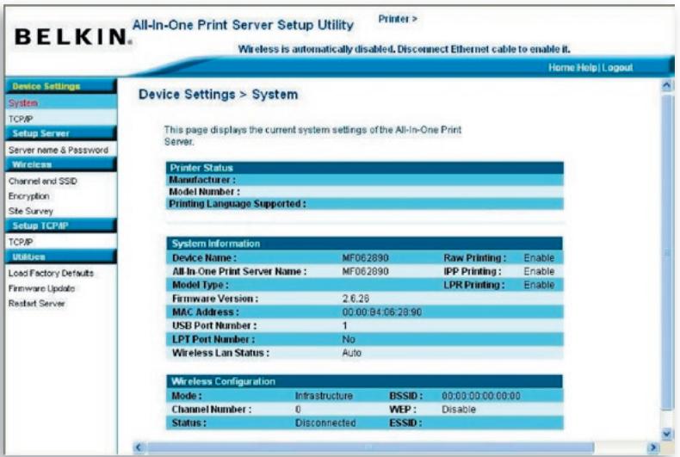This screenshot has height=457, width=680.
Task: Click the MAC Address value
Action: (x=381, y=312)
